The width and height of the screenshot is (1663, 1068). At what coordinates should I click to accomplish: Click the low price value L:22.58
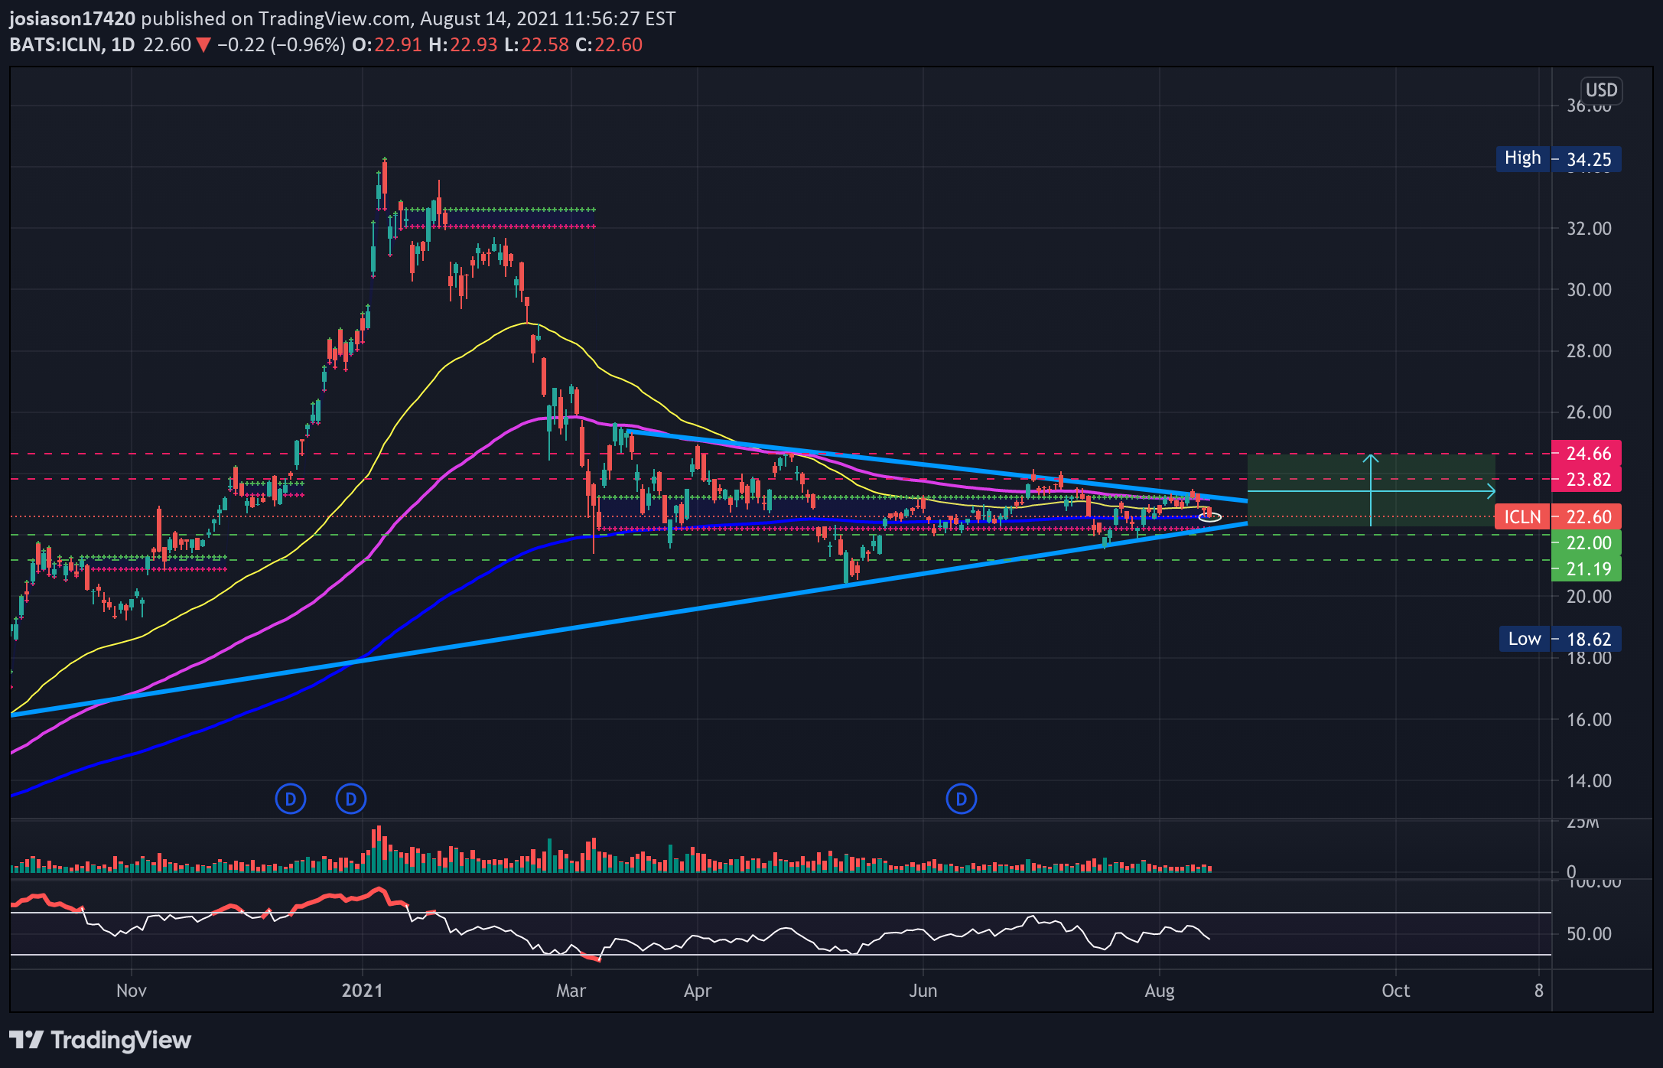[536, 45]
